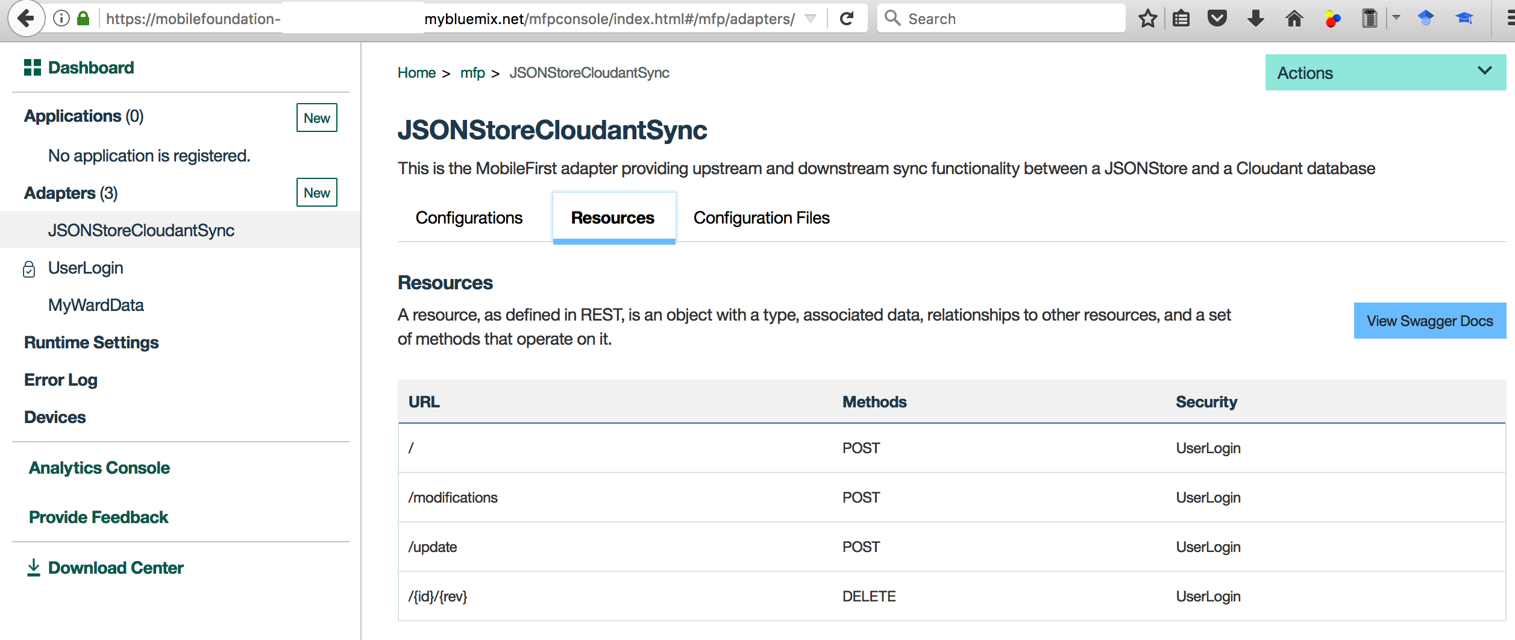Click the DELETE method cell
The height and width of the screenshot is (640, 1515).
click(x=869, y=596)
